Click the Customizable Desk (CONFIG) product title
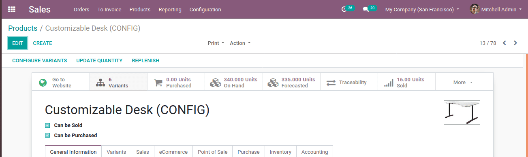Screen dimensions: 528x157 [x=127, y=110]
